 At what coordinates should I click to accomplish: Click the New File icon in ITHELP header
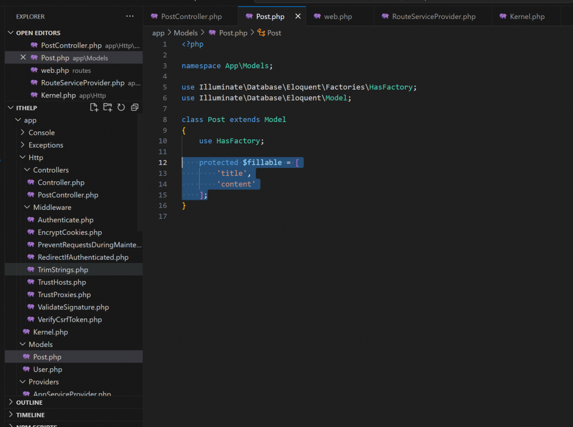point(94,107)
